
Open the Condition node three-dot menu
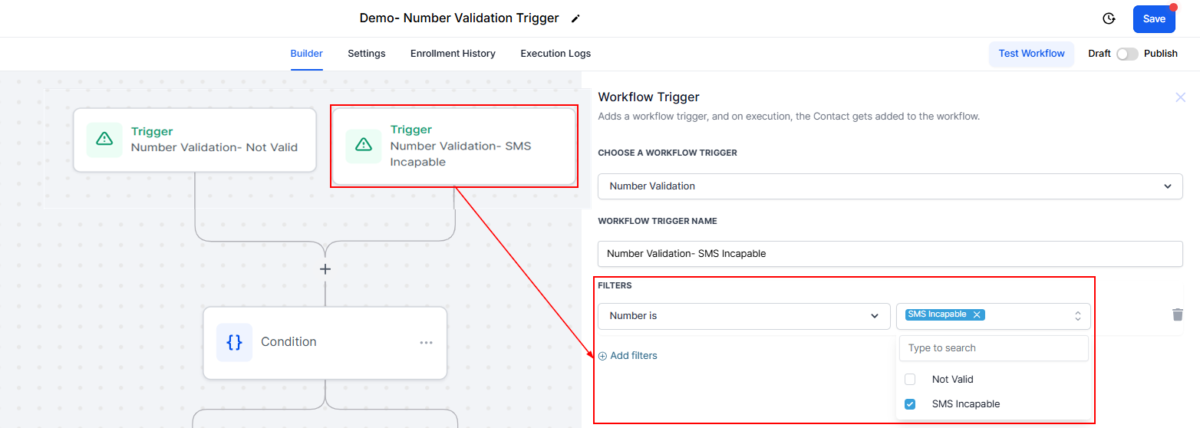[x=426, y=343]
